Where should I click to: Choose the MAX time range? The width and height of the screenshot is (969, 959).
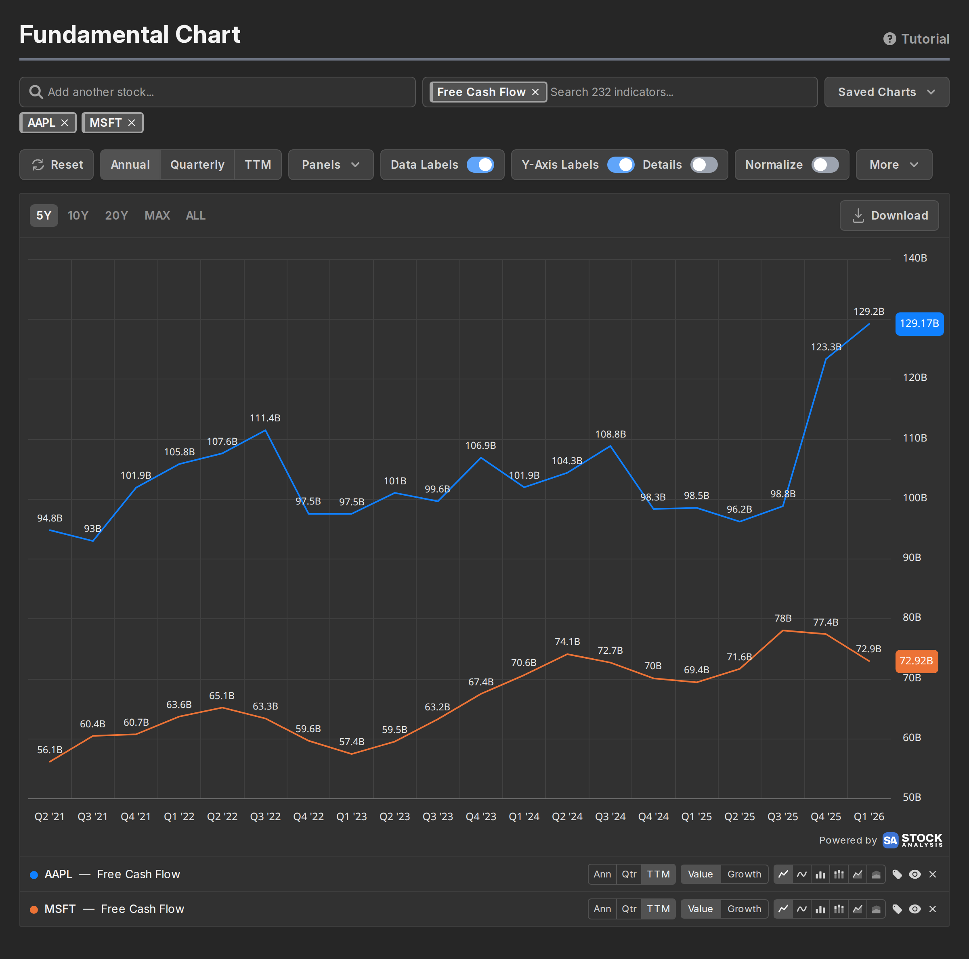coord(157,216)
